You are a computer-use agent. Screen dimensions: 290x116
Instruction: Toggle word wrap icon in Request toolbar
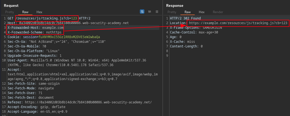[x=142, y=12]
